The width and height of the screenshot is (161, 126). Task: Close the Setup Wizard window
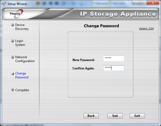coord(153,3)
